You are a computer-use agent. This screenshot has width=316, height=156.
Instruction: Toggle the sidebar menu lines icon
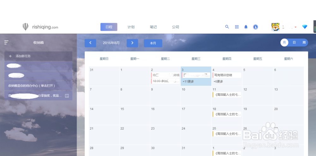point(6,42)
